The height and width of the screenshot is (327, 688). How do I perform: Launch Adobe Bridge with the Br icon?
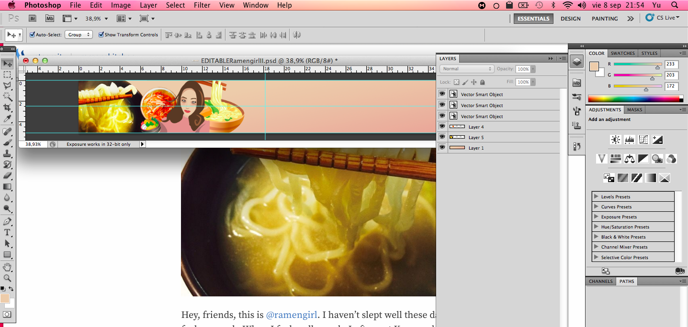[33, 19]
